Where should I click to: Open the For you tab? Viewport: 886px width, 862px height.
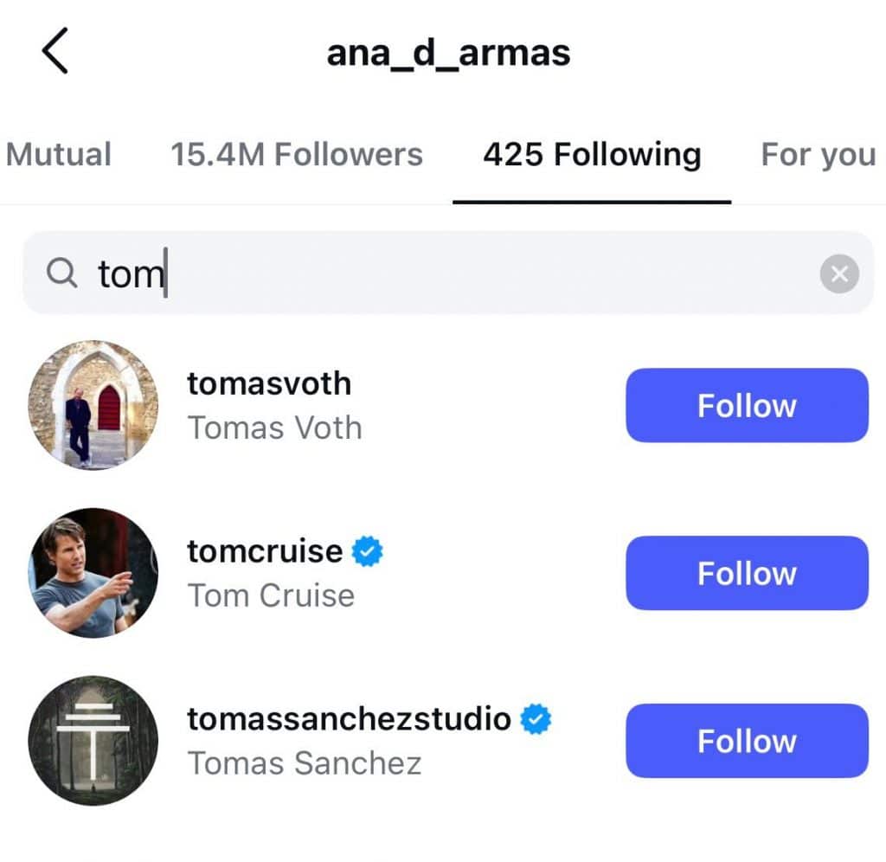[x=818, y=155]
